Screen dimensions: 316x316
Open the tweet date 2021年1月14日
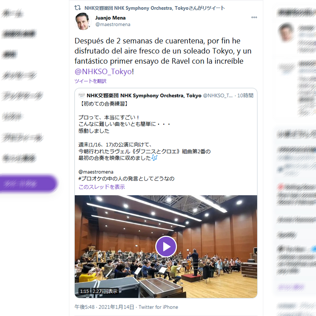click(x=116, y=307)
